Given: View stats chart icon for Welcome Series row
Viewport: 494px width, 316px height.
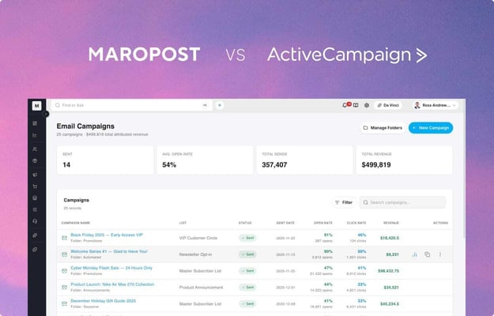Looking at the screenshot, I should tap(415, 254).
